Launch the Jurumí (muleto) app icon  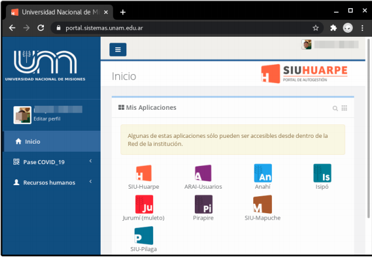(144, 204)
